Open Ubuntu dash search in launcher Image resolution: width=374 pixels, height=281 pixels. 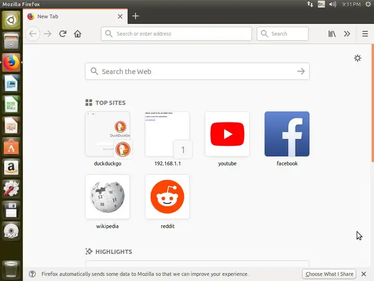tap(11, 20)
